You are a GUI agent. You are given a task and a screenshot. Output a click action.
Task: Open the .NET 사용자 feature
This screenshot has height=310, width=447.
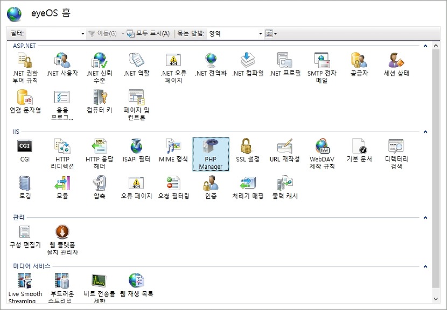pos(62,64)
